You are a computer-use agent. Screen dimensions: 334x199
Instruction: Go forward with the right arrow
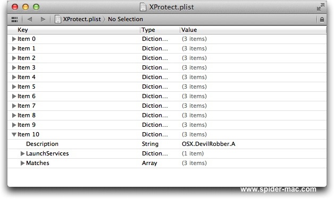[x=43, y=19]
